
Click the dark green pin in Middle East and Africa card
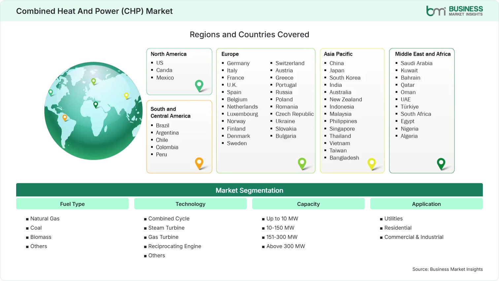pos(441,164)
